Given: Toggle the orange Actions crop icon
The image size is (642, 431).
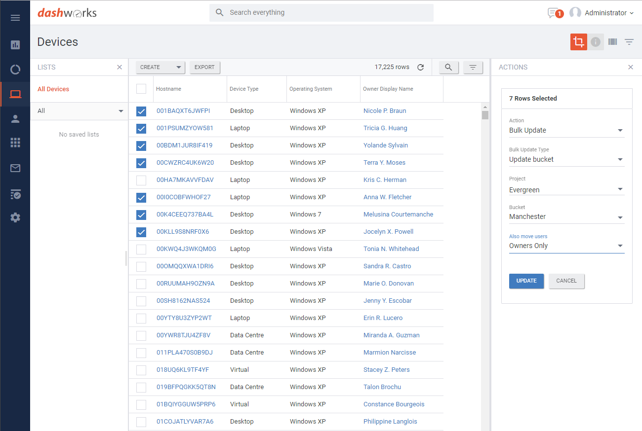Looking at the screenshot, I should 579,42.
